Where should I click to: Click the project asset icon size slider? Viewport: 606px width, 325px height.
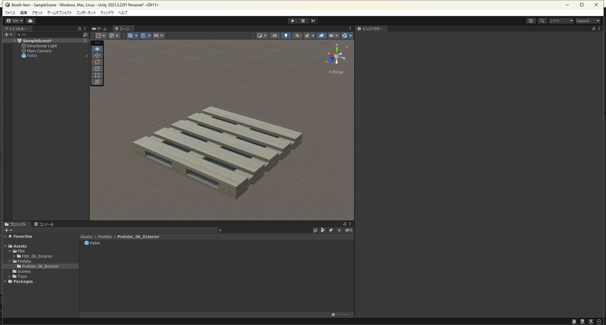(x=334, y=314)
